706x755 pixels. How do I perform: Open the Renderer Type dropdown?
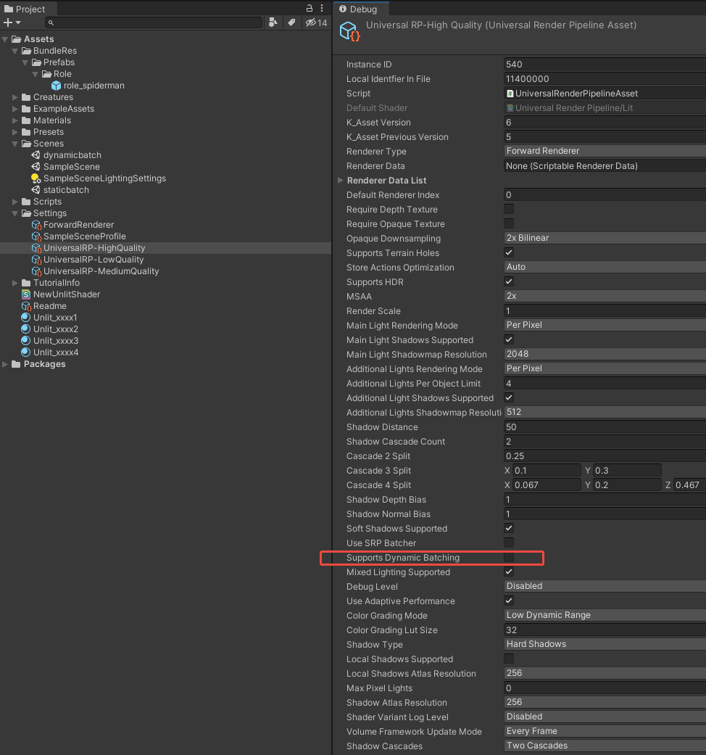point(605,151)
